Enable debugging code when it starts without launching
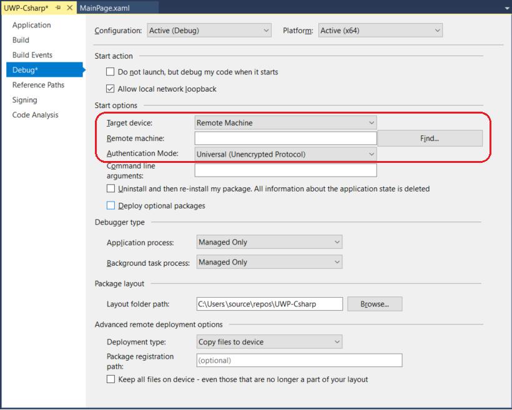This screenshot has width=512, height=410. [x=111, y=72]
